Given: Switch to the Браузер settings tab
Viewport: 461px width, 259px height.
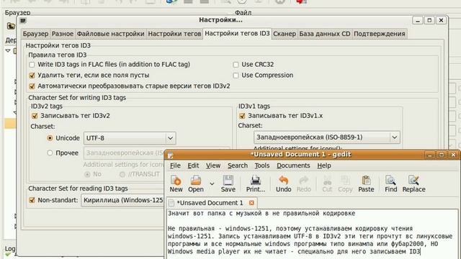Looking at the screenshot, I should 35,34.
